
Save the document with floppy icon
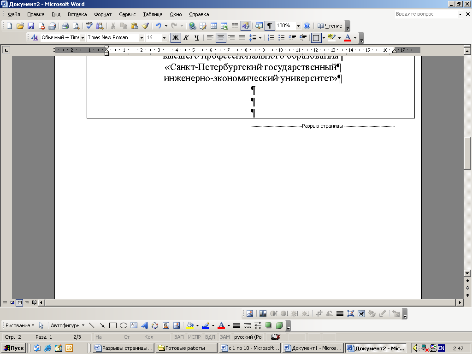31,26
